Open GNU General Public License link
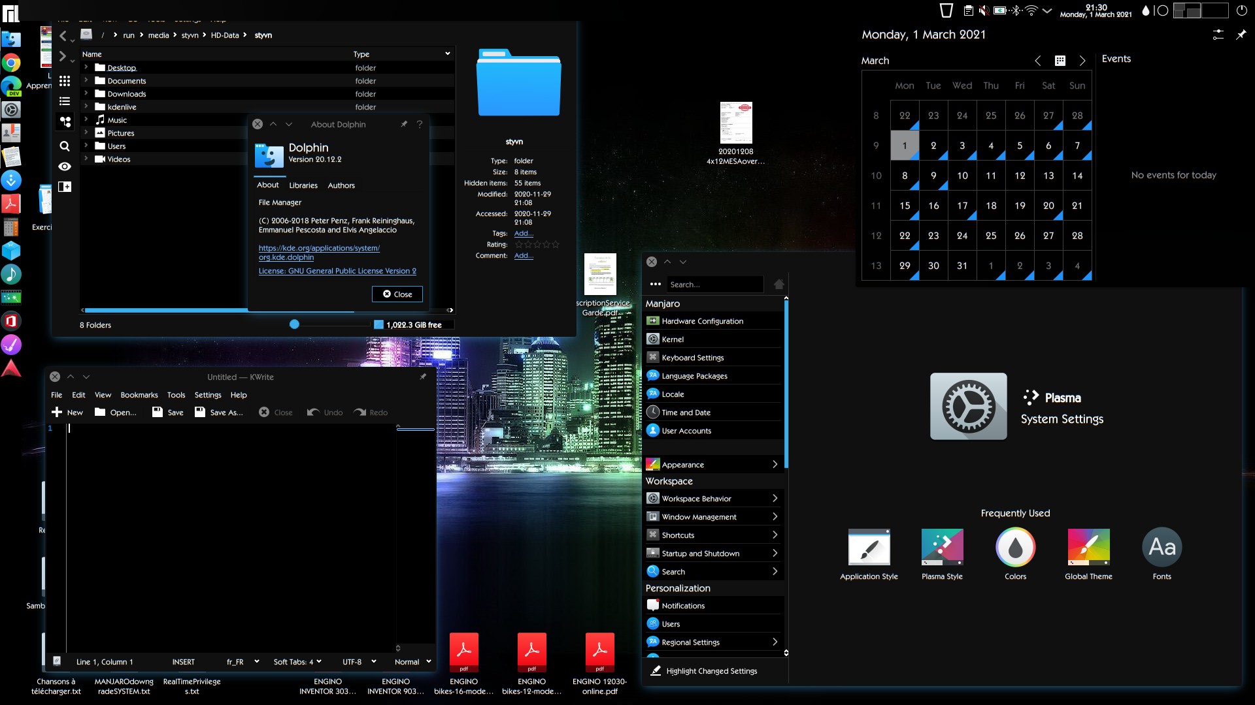Viewport: 1255px width, 705px height. (337, 271)
